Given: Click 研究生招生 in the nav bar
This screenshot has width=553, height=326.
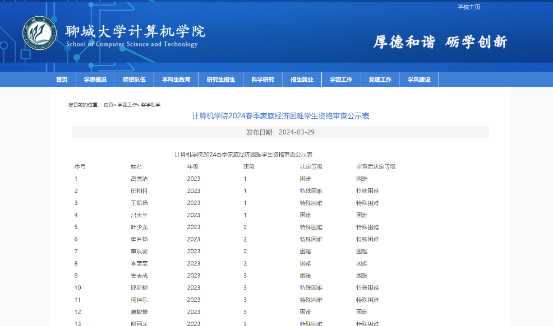Looking at the screenshot, I should [221, 80].
